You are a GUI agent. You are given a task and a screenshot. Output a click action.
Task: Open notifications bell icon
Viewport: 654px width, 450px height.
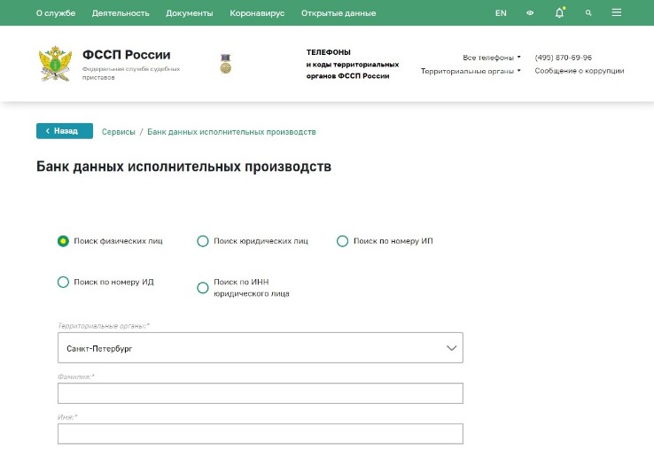tap(559, 13)
